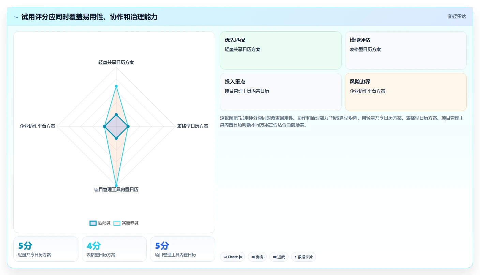Open the 风险边界 card

click(x=406, y=92)
